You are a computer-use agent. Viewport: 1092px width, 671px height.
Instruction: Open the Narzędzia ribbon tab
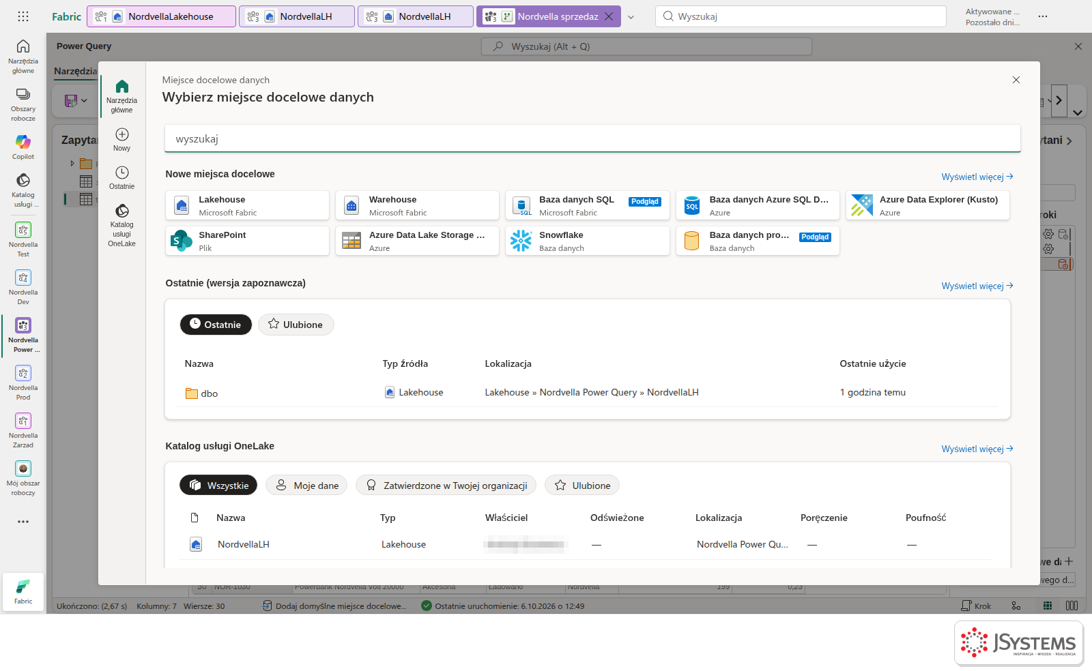coord(75,71)
